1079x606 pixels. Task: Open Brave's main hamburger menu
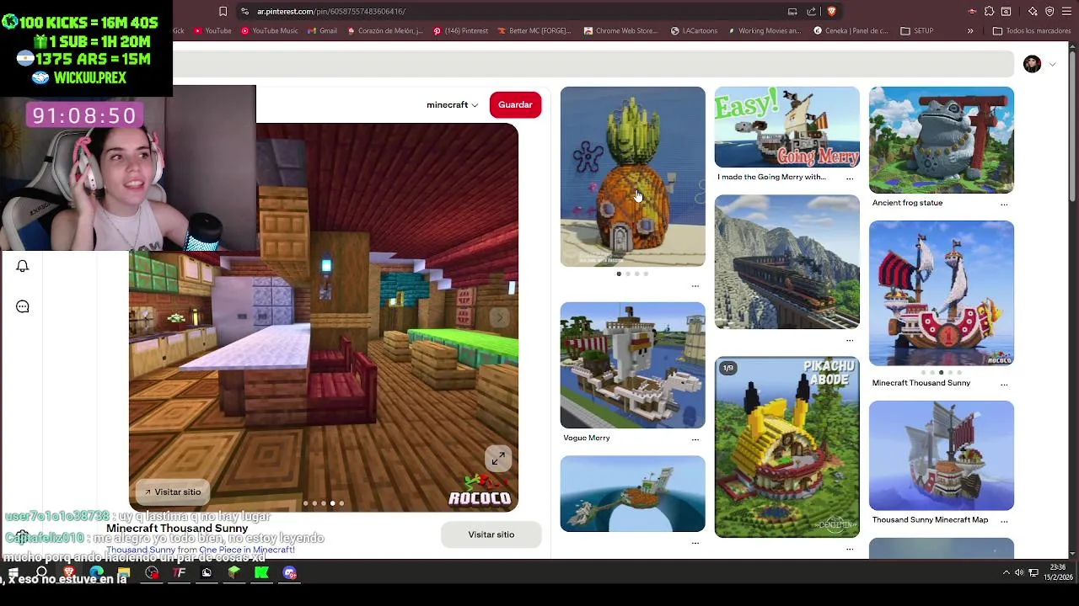coord(1066,11)
